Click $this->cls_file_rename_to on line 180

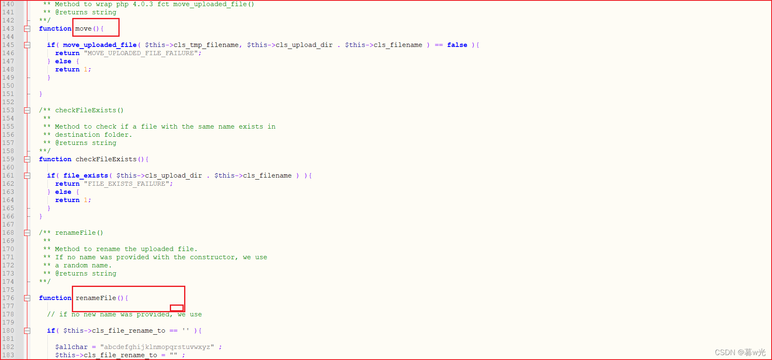point(114,331)
